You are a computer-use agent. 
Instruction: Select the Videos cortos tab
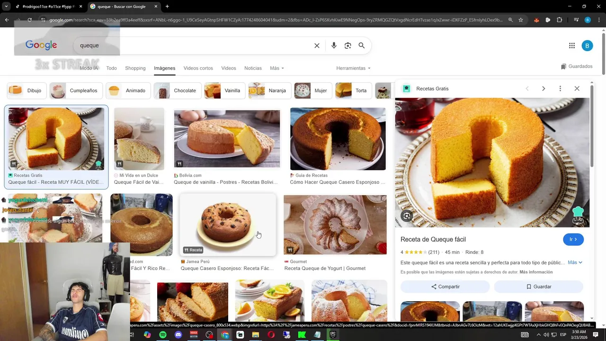pyautogui.click(x=198, y=68)
